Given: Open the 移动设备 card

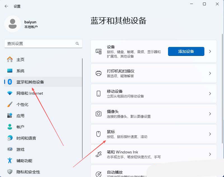Looking at the screenshot, I should tap(153, 94).
